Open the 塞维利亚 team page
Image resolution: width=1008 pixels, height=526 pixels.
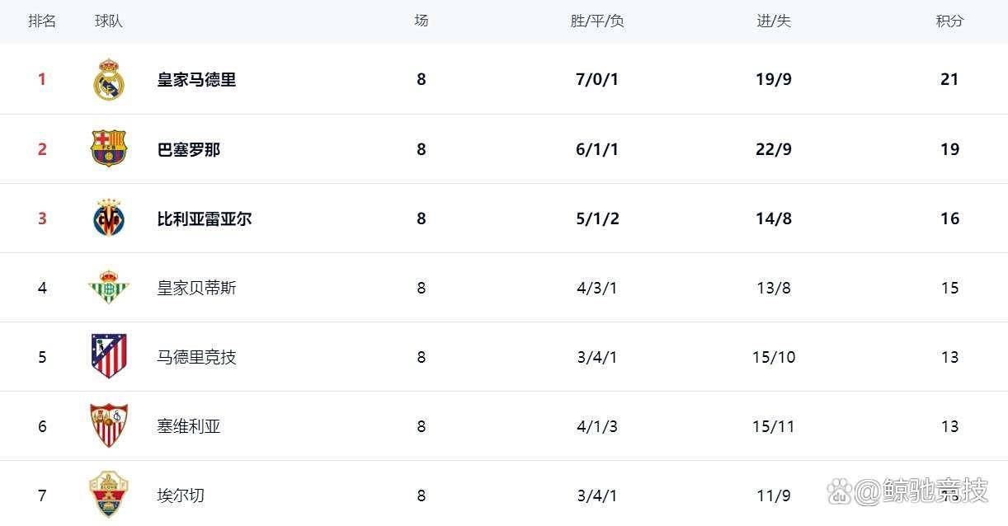pyautogui.click(x=189, y=426)
